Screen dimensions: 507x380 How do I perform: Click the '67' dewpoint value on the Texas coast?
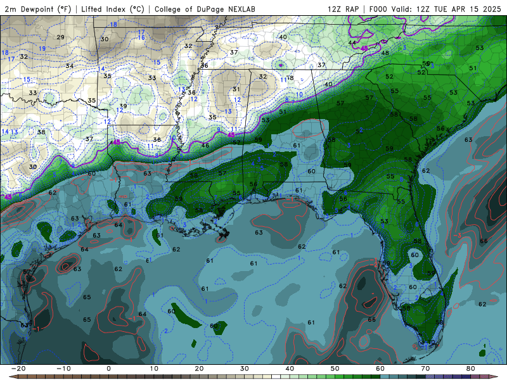pos(27,272)
